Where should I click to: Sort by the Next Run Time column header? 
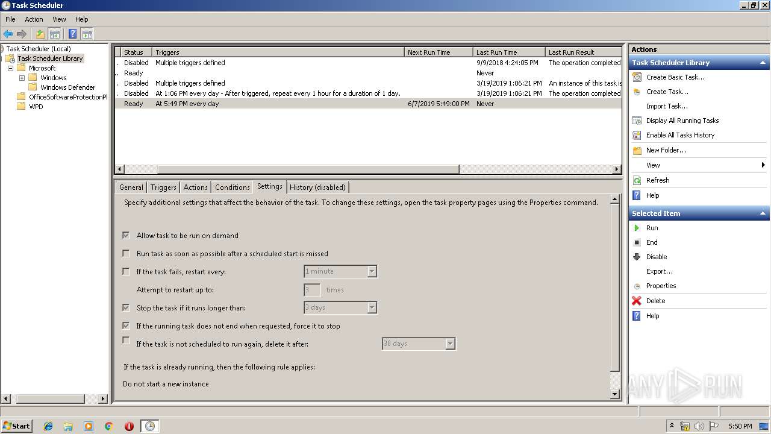[x=438, y=52]
